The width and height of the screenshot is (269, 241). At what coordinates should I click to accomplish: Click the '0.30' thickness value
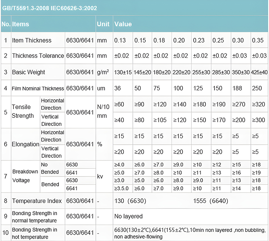click(x=238, y=40)
